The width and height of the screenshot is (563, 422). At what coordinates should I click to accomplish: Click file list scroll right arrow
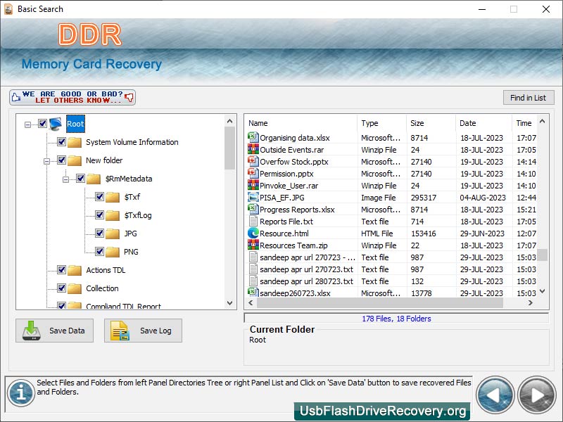(x=531, y=303)
